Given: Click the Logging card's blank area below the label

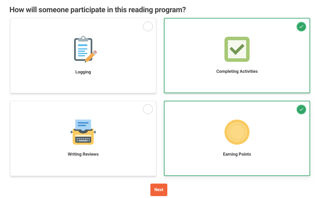Looking at the screenshot, I should pyautogui.click(x=83, y=84).
